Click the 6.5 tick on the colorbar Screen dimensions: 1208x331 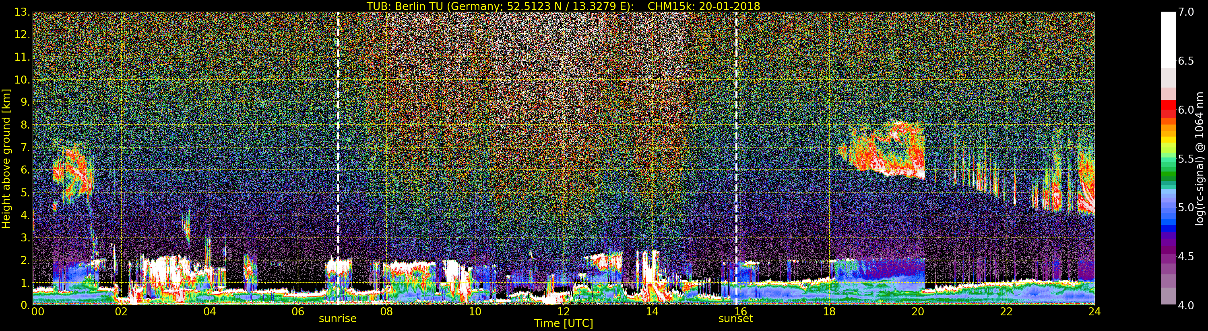1186,61
